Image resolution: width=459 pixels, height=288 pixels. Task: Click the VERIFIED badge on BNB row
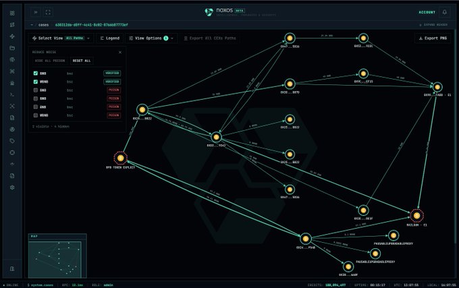click(x=112, y=74)
